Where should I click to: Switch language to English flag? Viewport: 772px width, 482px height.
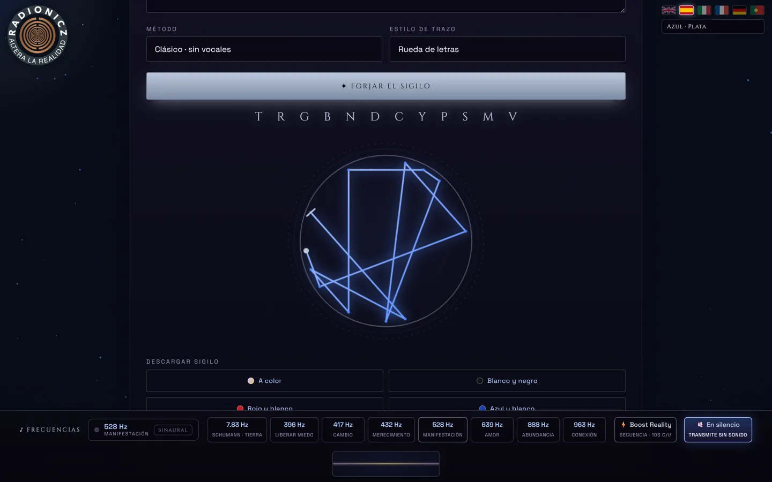pyautogui.click(x=669, y=10)
